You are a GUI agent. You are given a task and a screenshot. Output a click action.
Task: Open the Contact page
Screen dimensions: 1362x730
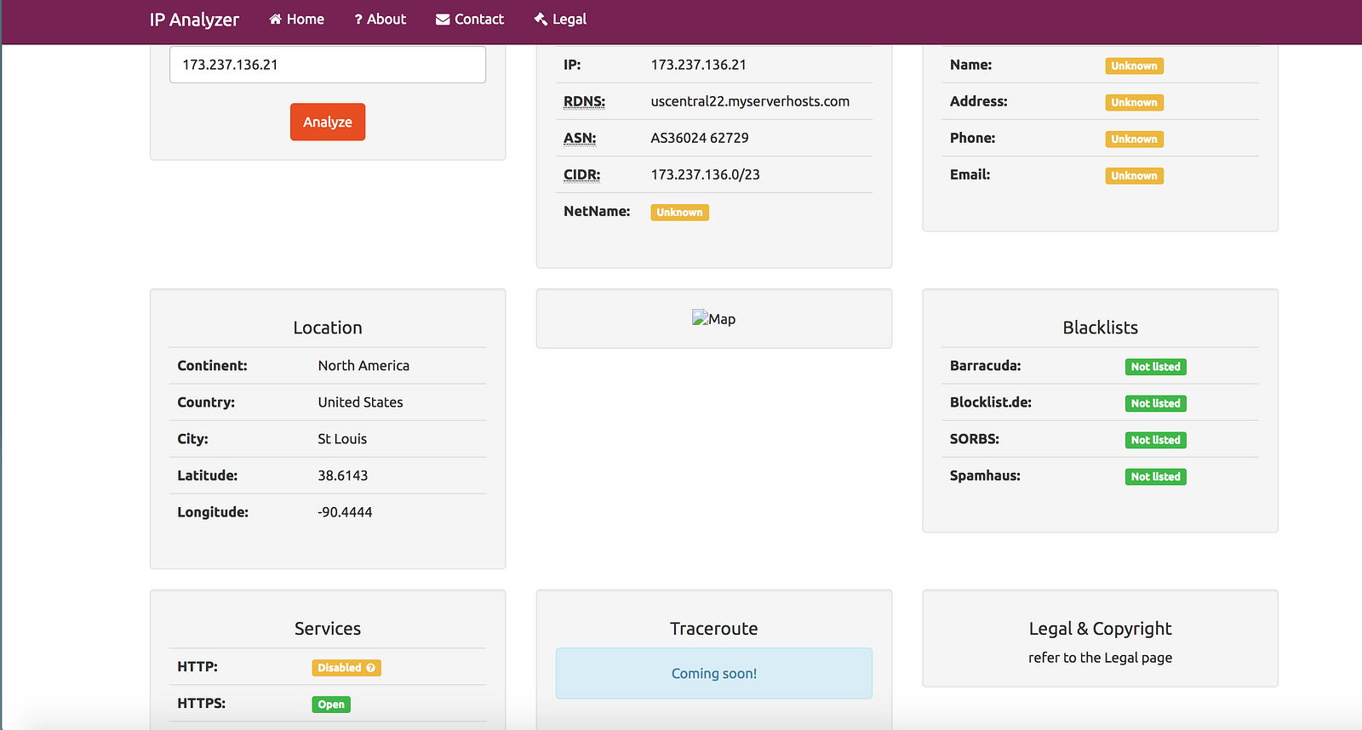coord(470,20)
